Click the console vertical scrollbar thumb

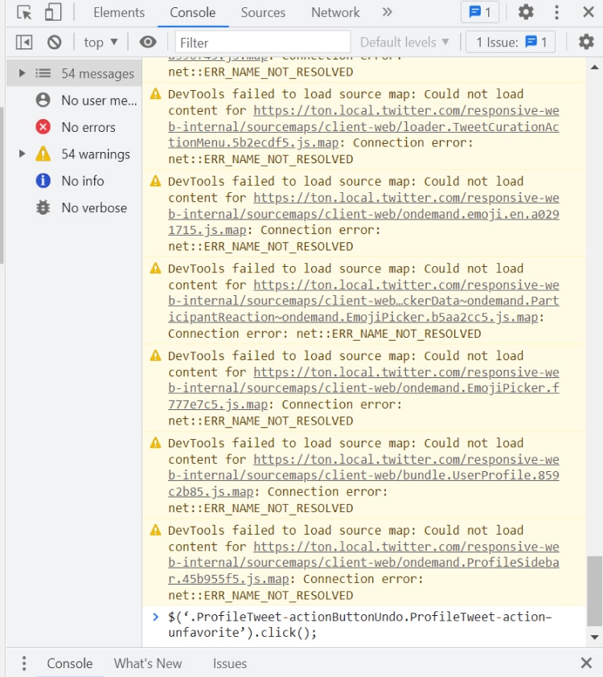click(x=594, y=589)
